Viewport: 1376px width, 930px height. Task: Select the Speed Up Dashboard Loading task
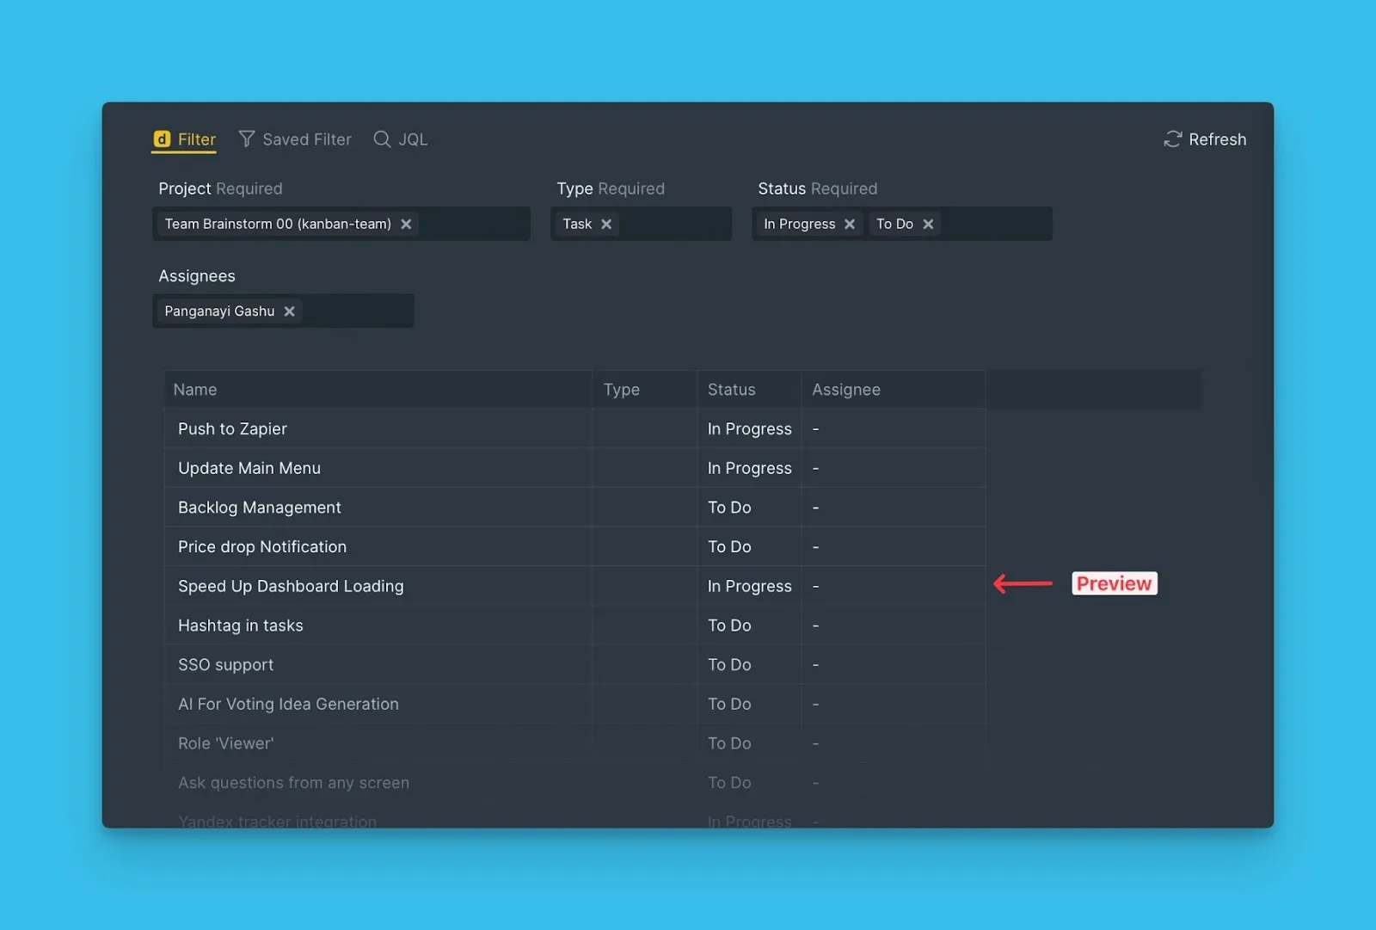pos(291,587)
